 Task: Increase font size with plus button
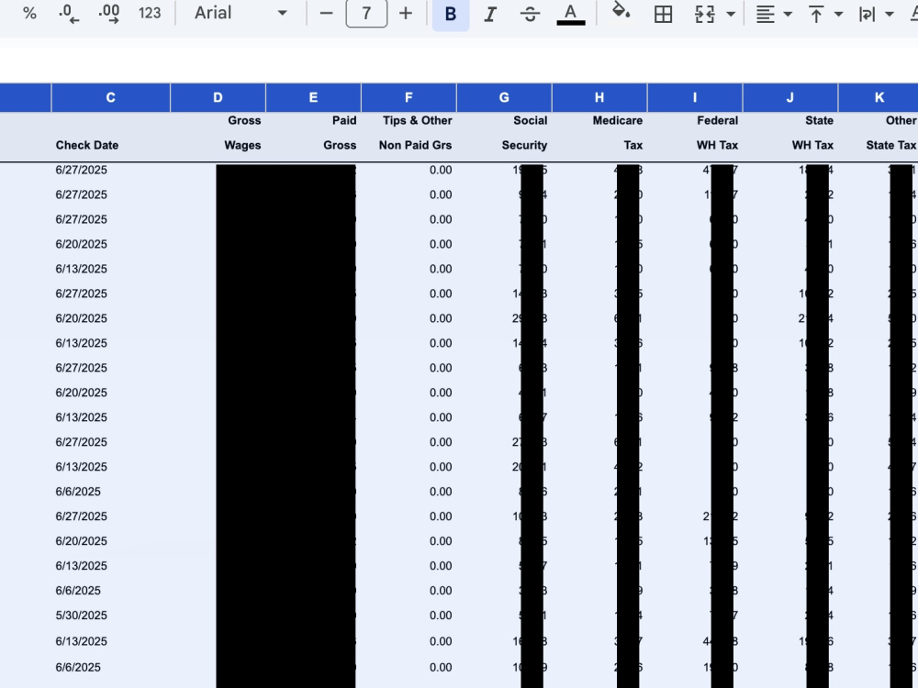pyautogui.click(x=405, y=13)
